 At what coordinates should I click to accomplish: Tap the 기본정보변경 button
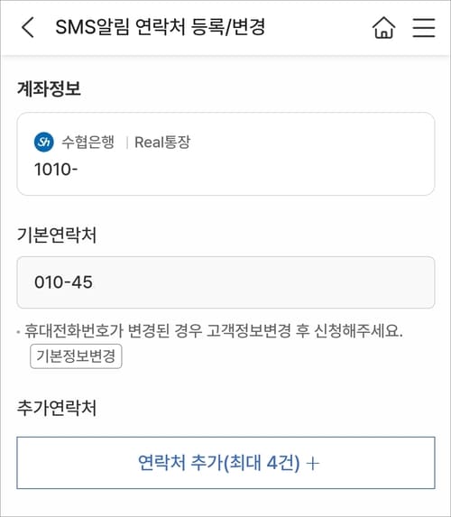coord(76,356)
